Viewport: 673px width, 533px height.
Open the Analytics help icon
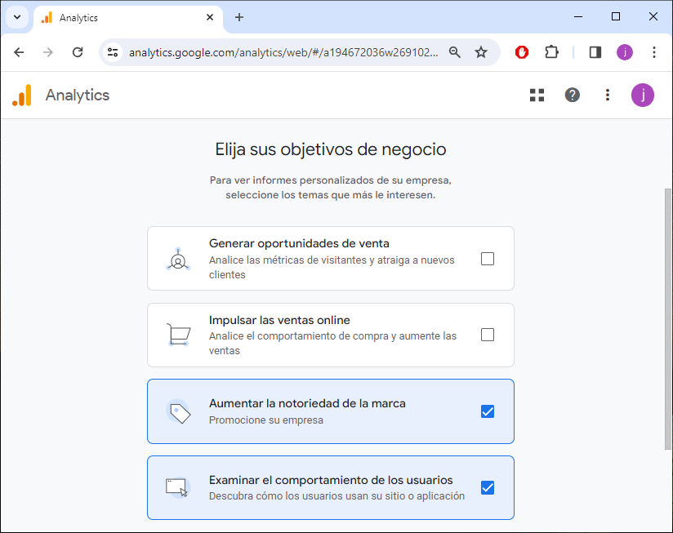(573, 95)
